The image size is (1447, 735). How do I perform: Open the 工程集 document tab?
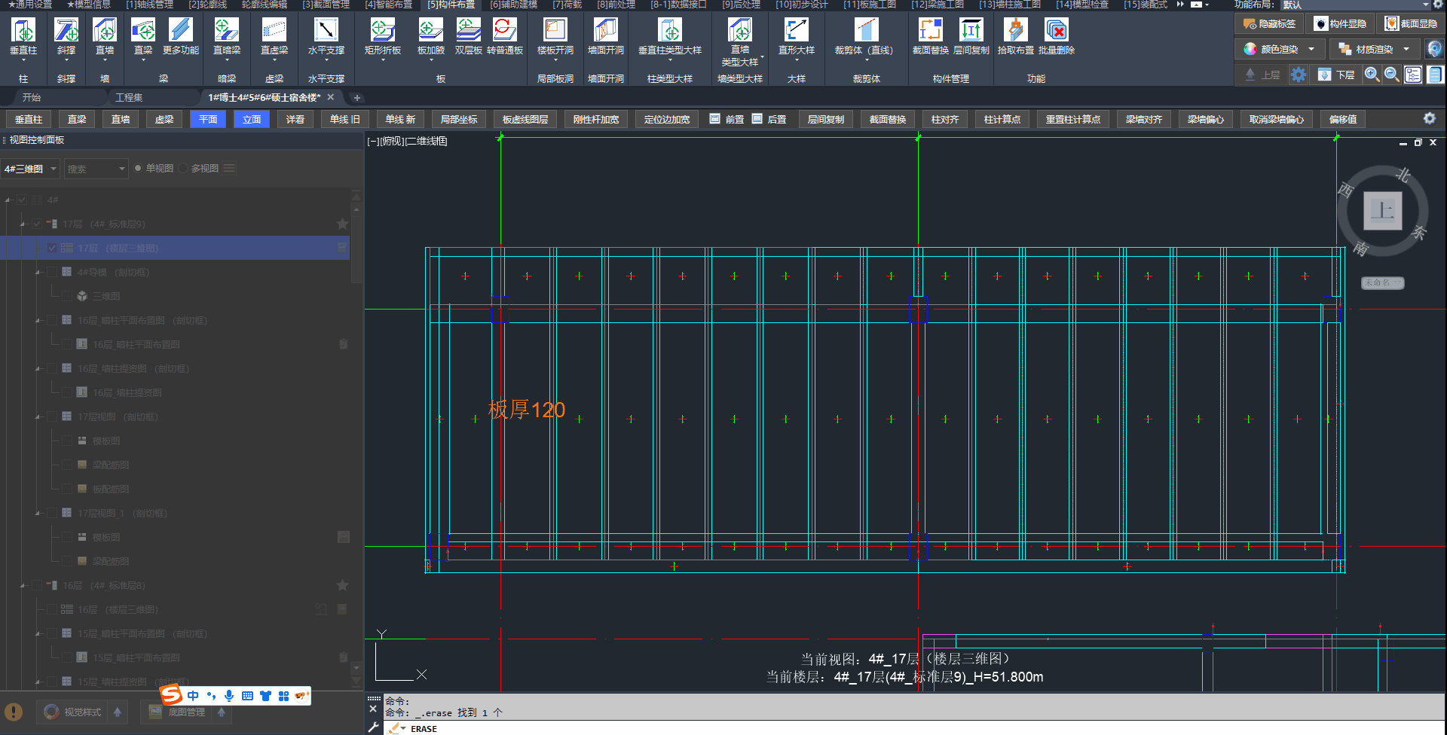pos(129,97)
